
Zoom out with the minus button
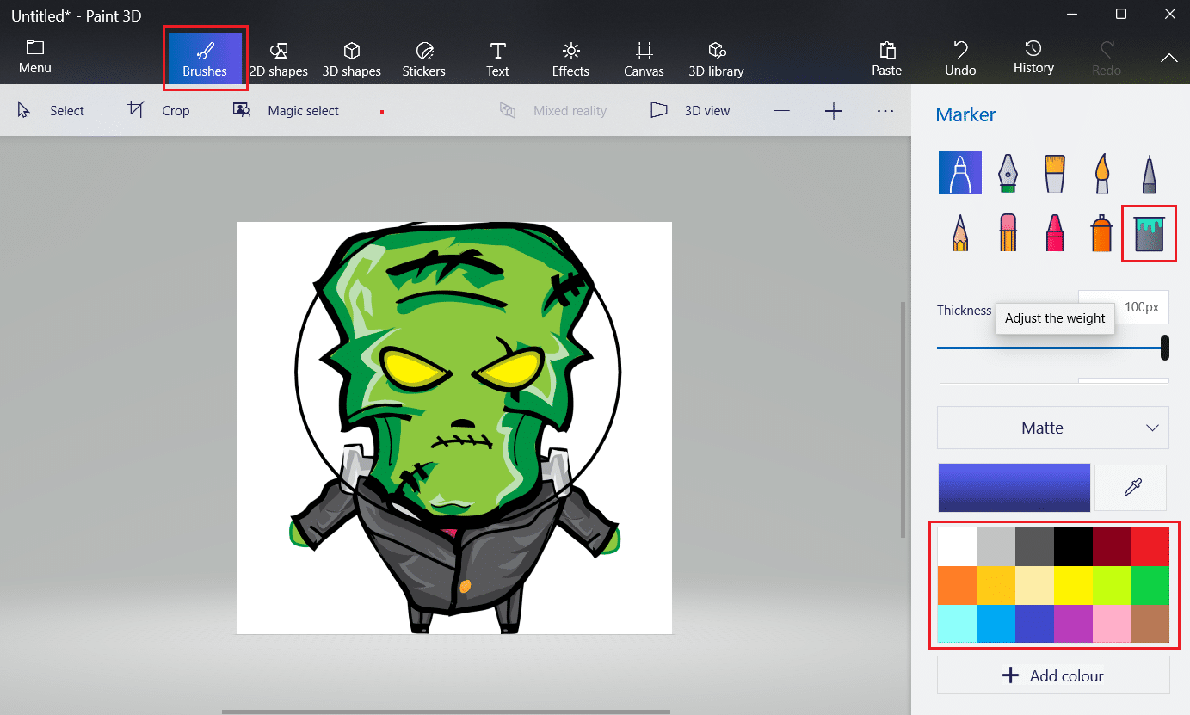[x=781, y=110]
